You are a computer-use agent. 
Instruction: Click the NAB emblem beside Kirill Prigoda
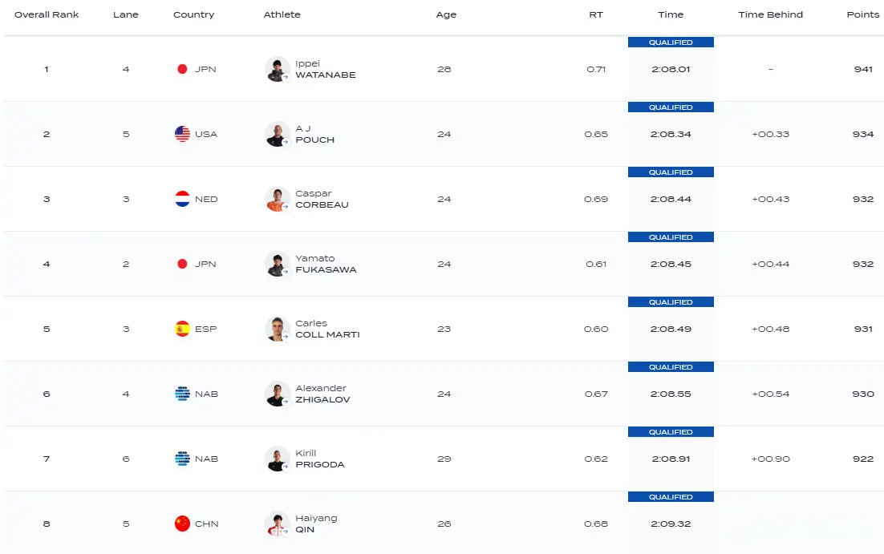182,459
